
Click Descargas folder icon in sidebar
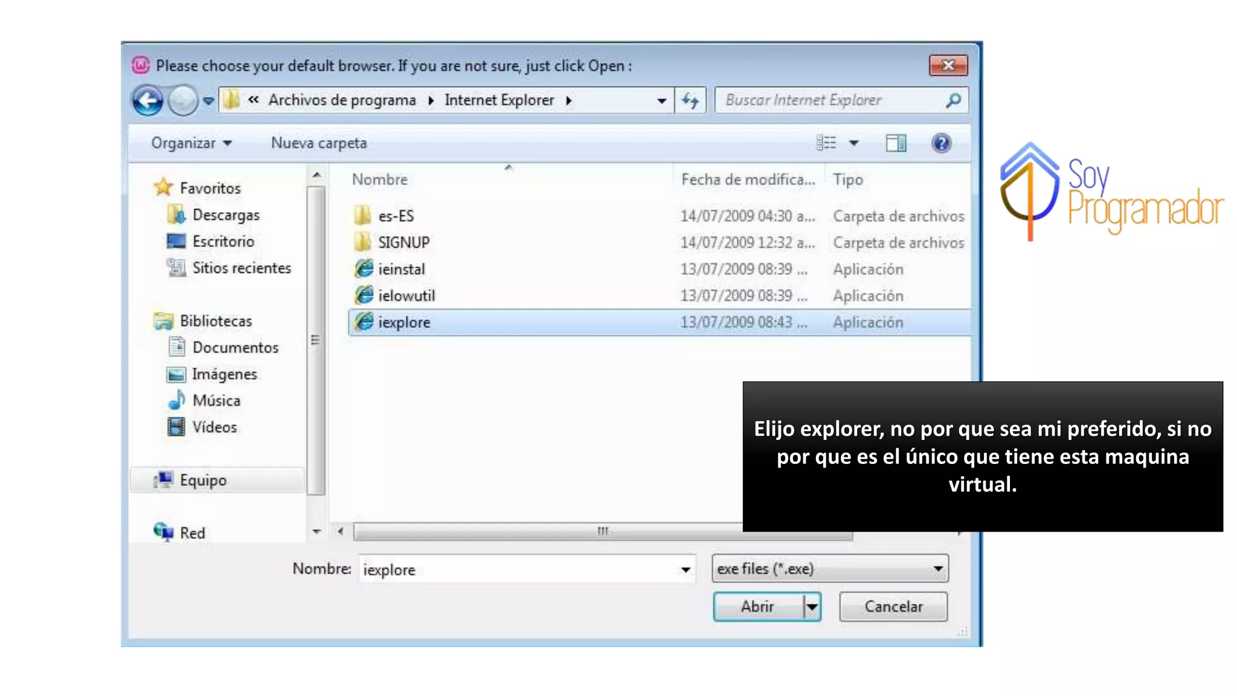coord(177,214)
